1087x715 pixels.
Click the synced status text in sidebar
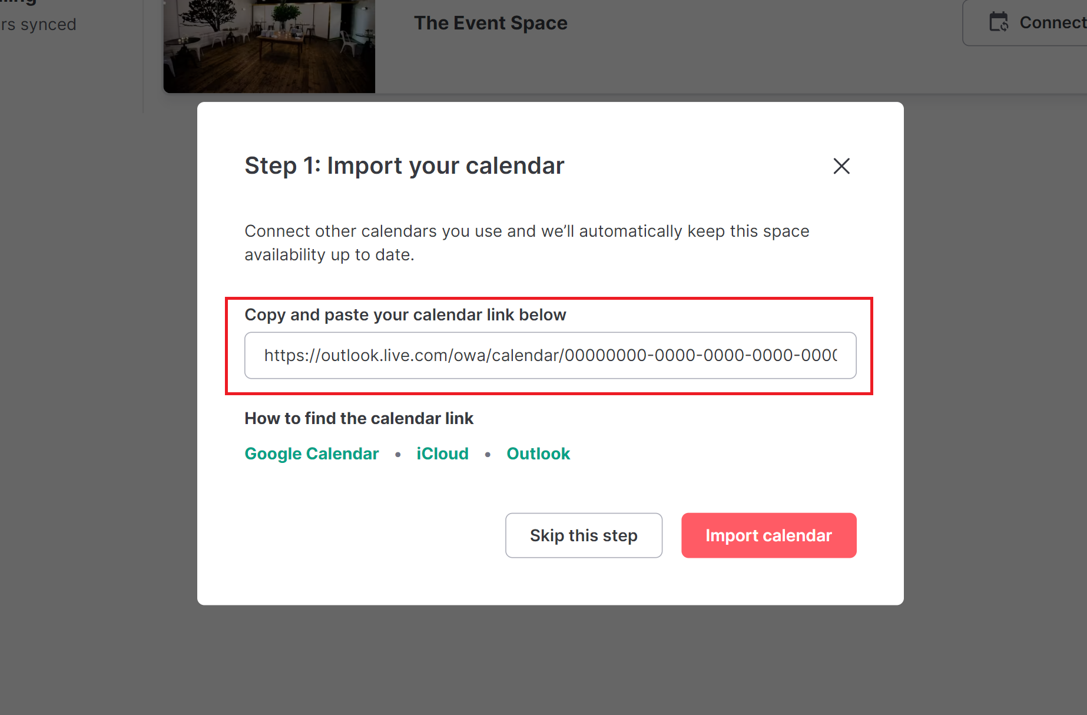(38, 25)
